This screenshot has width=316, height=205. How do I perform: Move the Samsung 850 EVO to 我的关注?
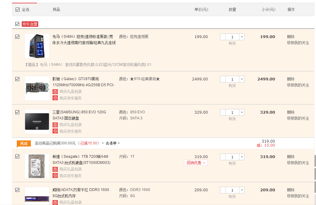click(x=298, y=118)
